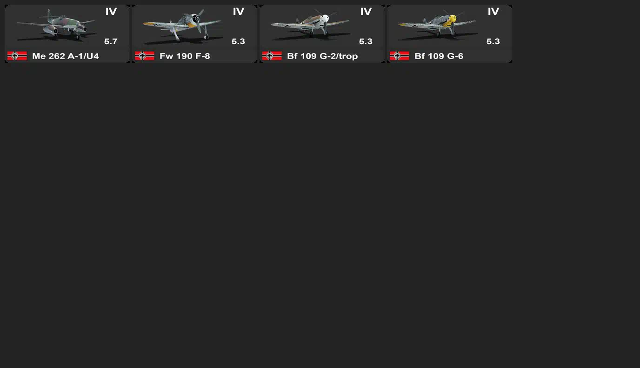Click rank IV label on Bf 109 G-2/trop card
The image size is (640, 368).
[x=366, y=12]
